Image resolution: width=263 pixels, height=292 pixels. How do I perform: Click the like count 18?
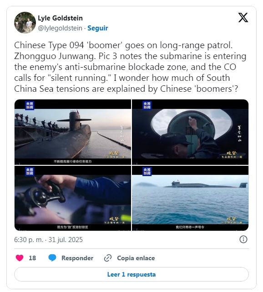point(32,258)
